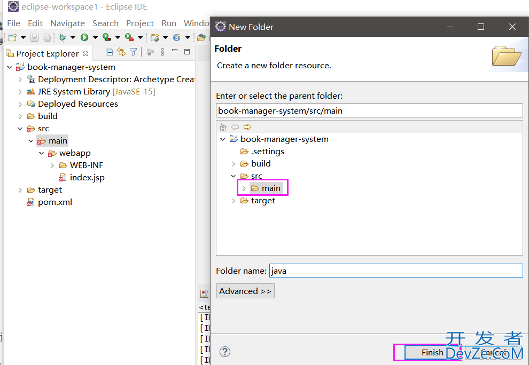Open dropdown beside the blue S icon

(x=188, y=37)
